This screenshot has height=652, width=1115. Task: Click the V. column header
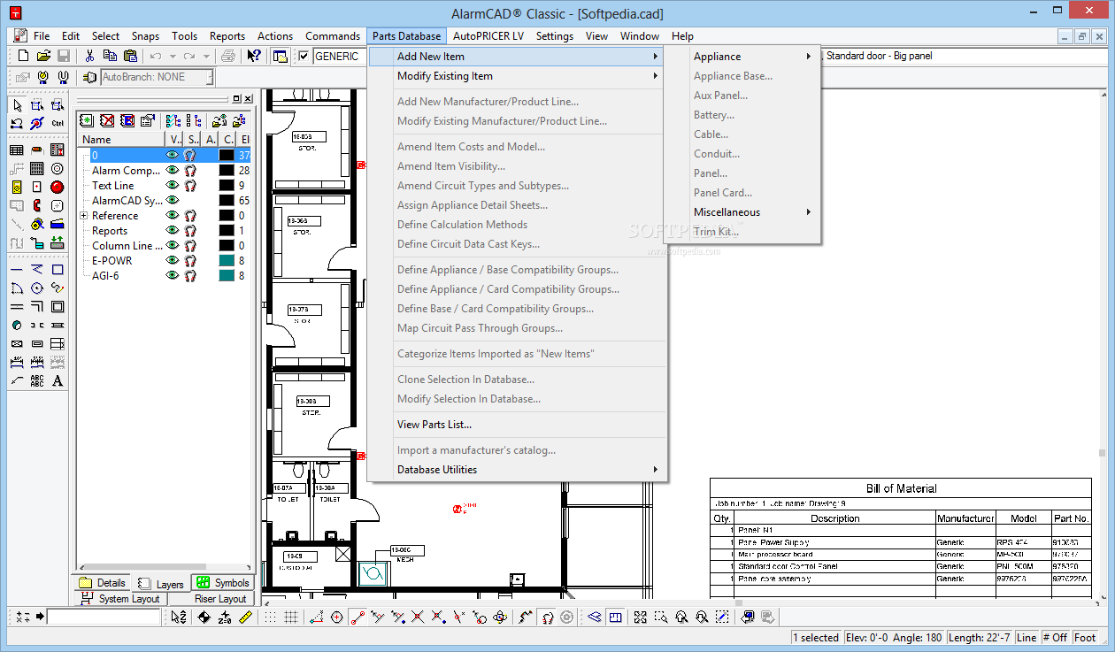click(173, 139)
